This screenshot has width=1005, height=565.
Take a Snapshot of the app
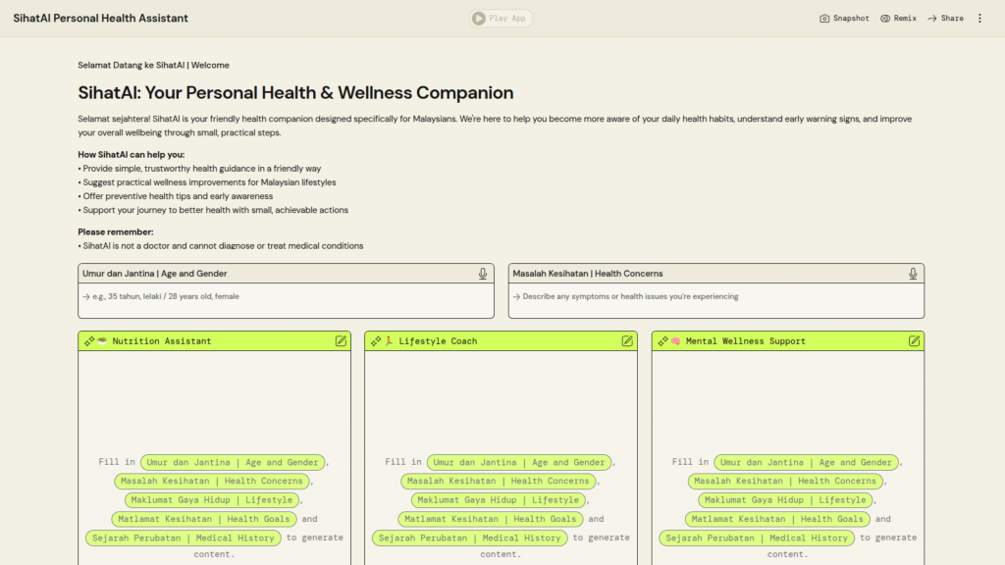[x=844, y=18]
